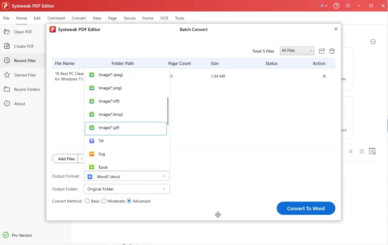Image resolution: width=388 pixels, height=245 pixels.
Task: Pick Epub as output format
Action: tap(126, 167)
